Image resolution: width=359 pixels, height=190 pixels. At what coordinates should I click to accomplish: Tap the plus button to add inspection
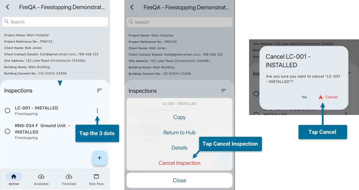[x=99, y=158]
